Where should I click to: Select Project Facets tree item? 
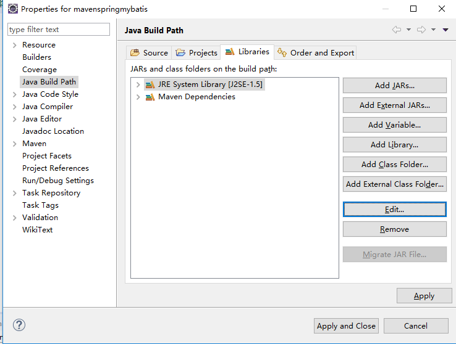[47, 156]
